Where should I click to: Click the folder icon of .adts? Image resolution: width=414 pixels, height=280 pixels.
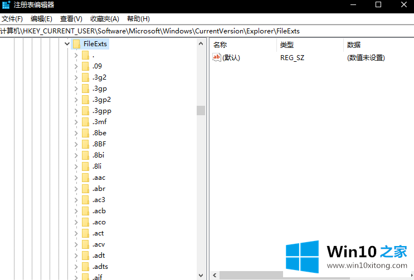(85, 267)
